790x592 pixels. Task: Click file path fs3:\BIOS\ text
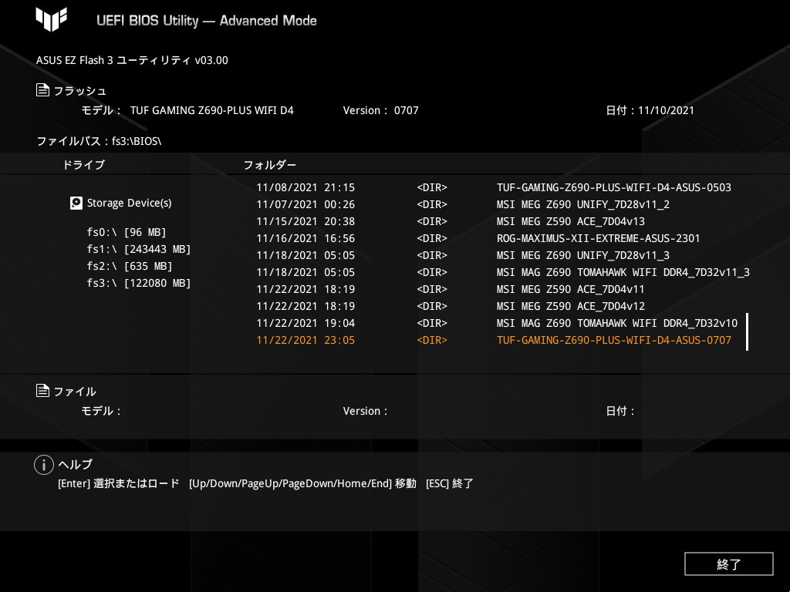[137, 141]
